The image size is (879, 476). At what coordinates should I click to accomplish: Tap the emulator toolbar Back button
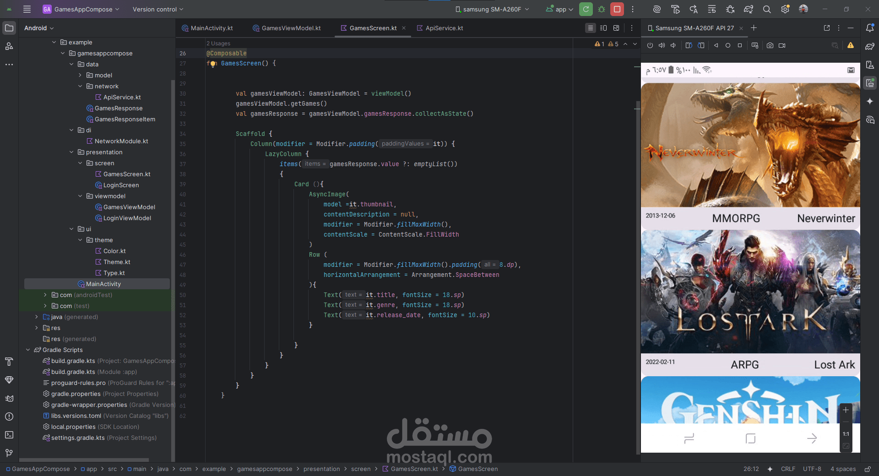point(716,45)
